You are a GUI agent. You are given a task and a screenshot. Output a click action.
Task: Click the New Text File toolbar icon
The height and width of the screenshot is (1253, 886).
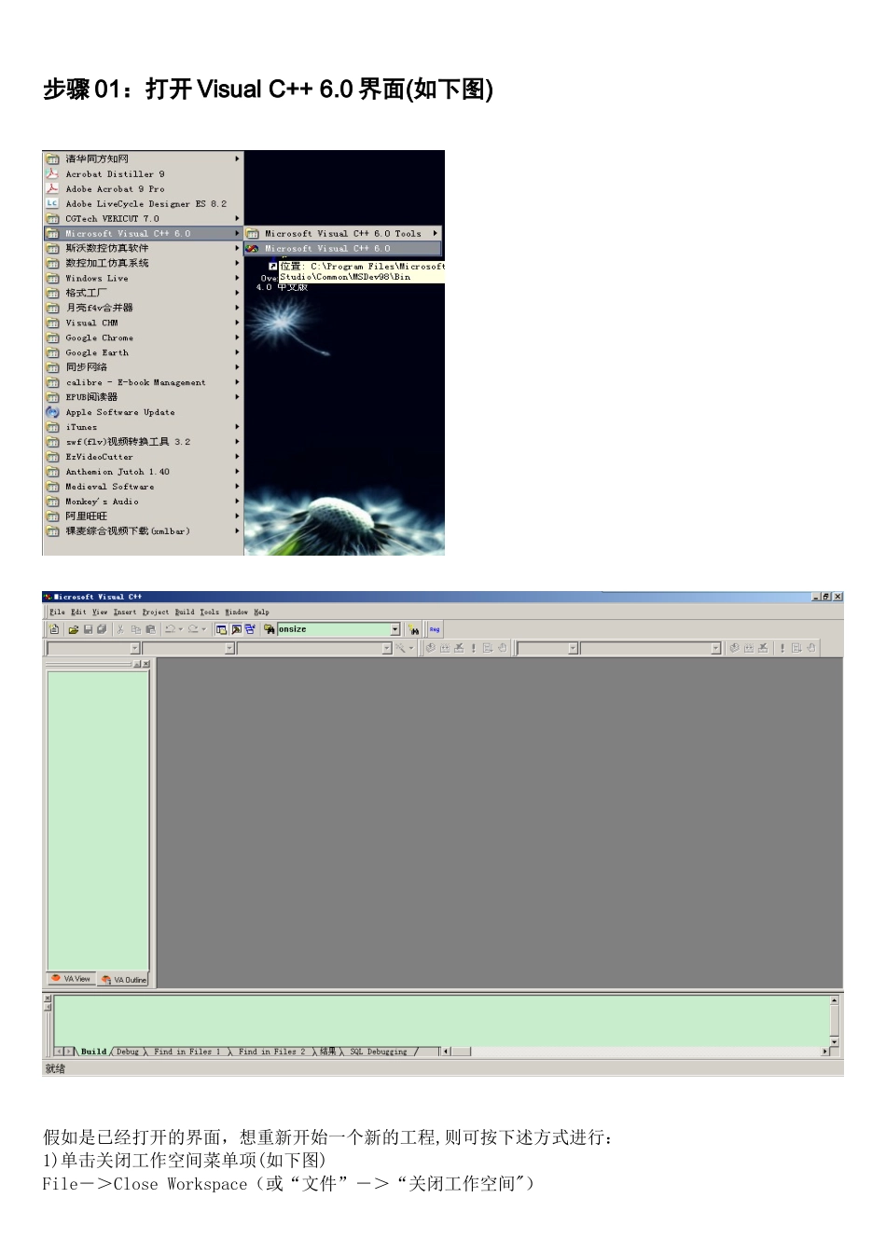[54, 629]
